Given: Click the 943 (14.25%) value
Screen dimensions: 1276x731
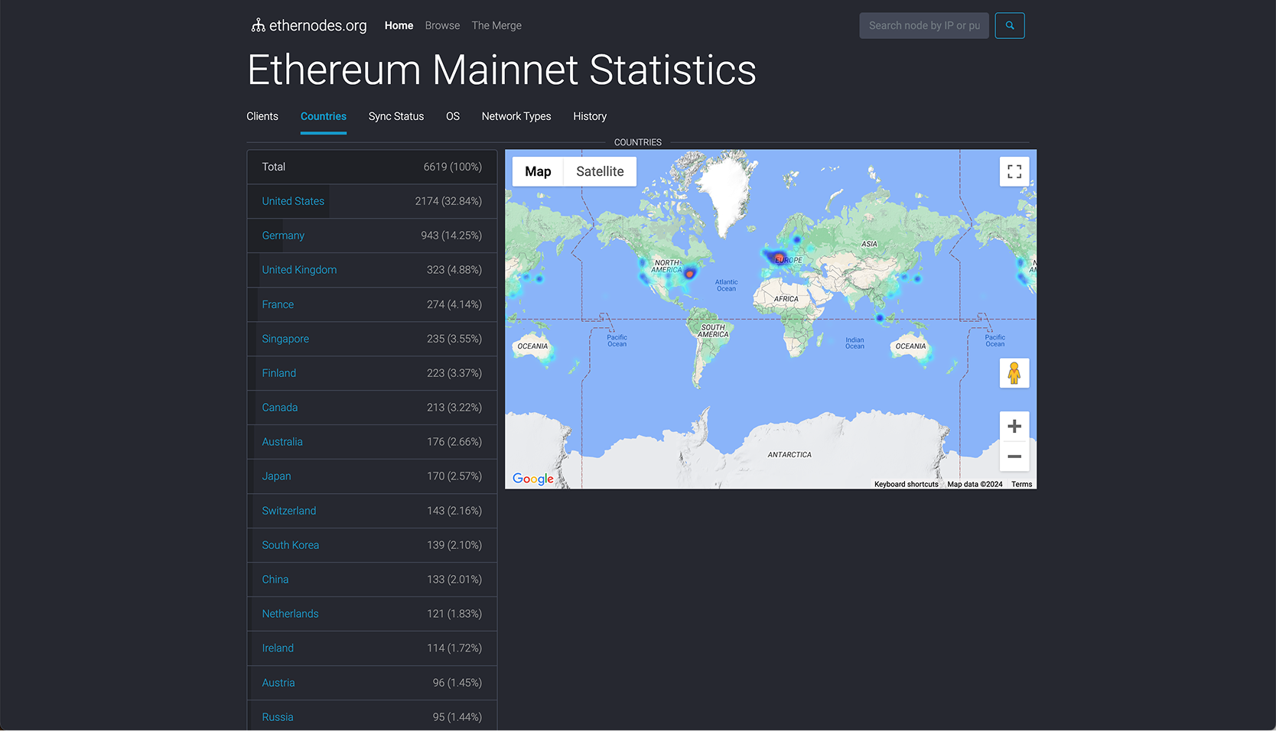Looking at the screenshot, I should click(x=451, y=236).
